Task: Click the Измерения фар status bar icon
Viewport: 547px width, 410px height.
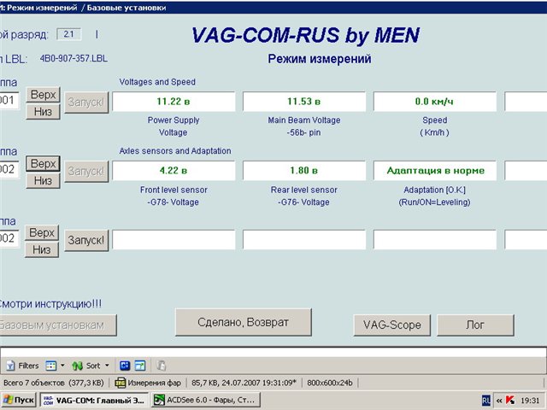Action: click(120, 383)
